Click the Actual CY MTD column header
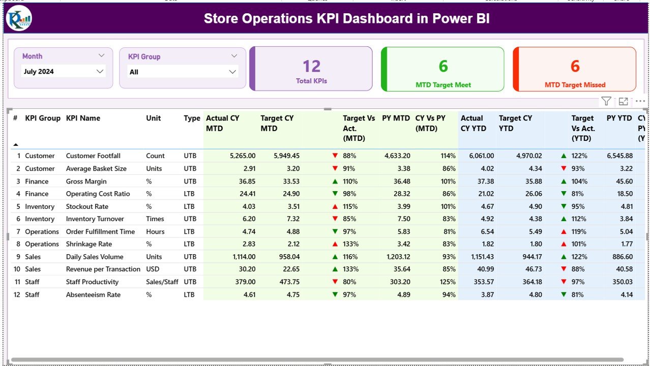This screenshot has width=650, height=366. coord(222,123)
